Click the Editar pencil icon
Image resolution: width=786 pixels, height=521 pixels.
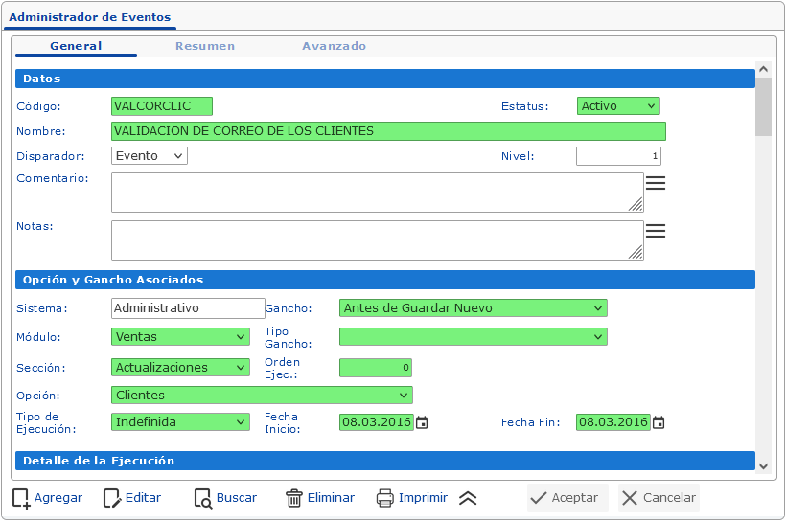pyautogui.click(x=112, y=498)
